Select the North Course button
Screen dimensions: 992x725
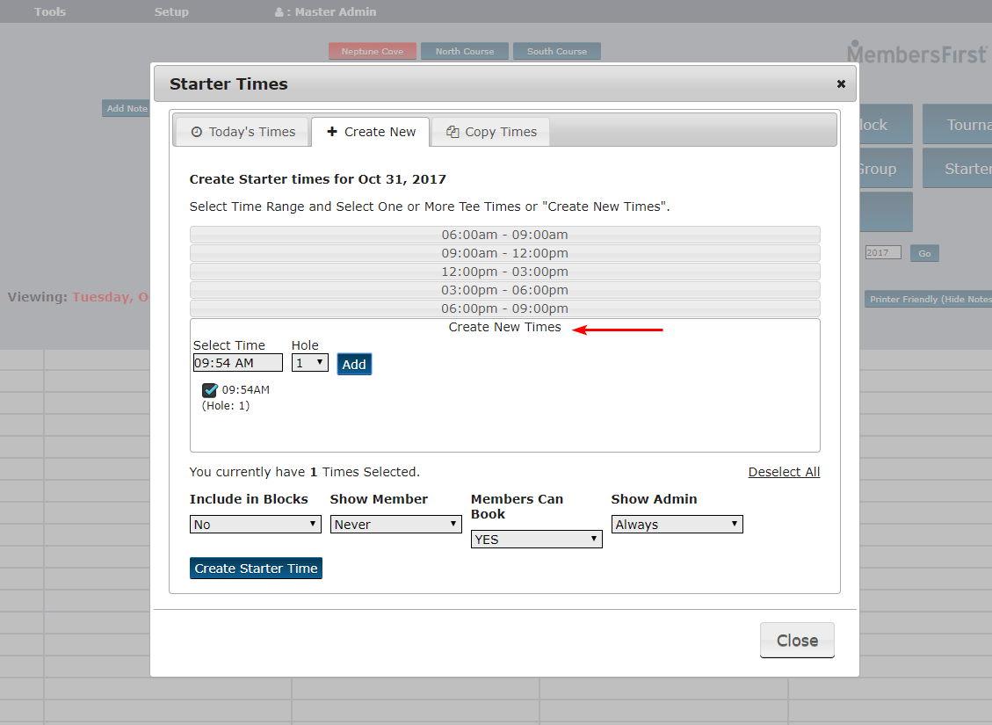(464, 51)
